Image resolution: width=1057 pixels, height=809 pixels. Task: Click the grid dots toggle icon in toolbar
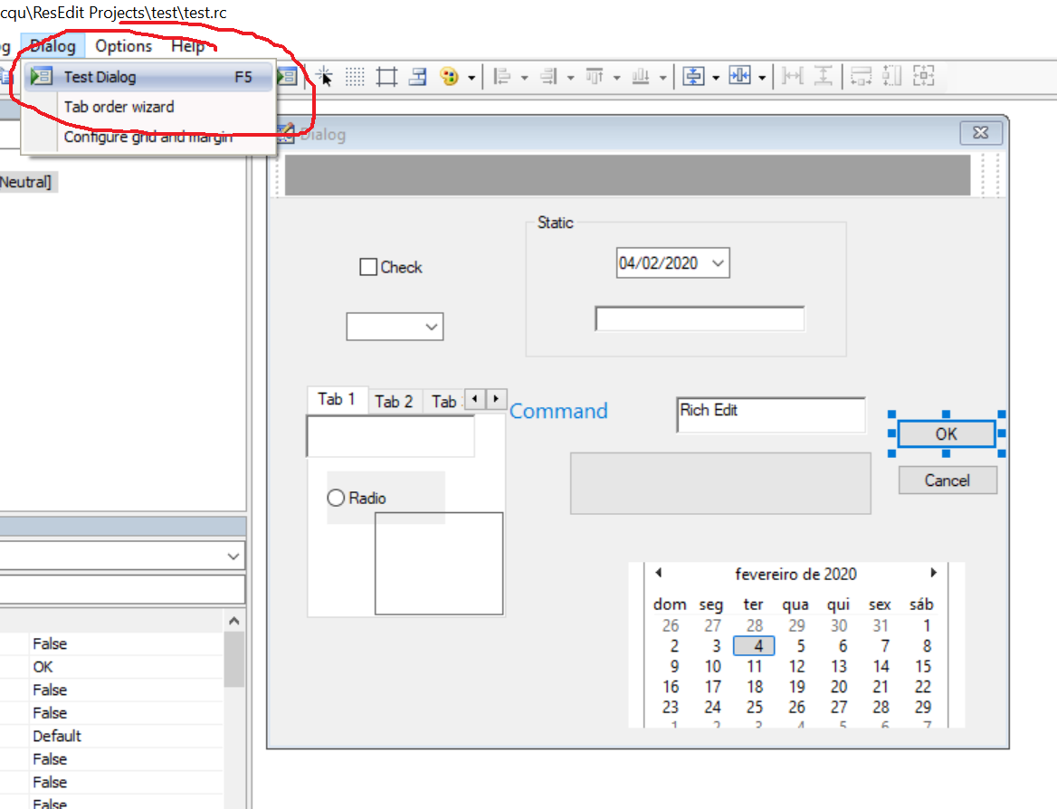pyautogui.click(x=355, y=77)
